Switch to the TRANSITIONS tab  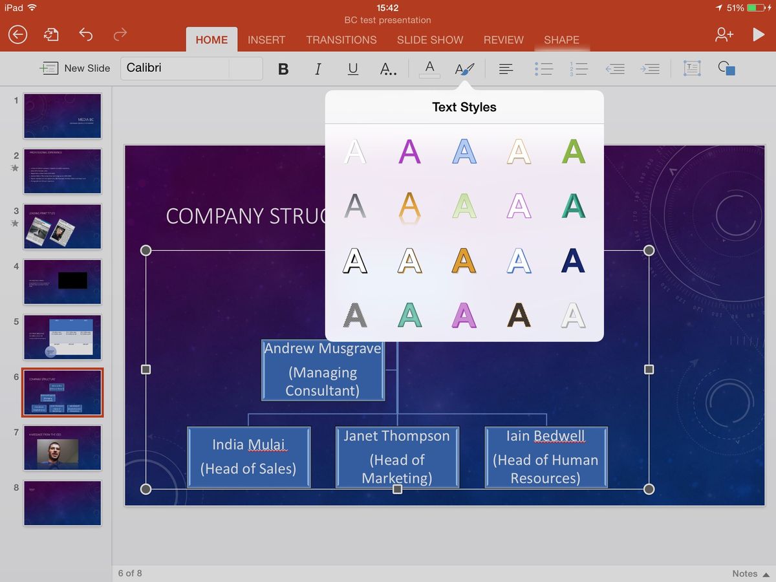pos(341,39)
